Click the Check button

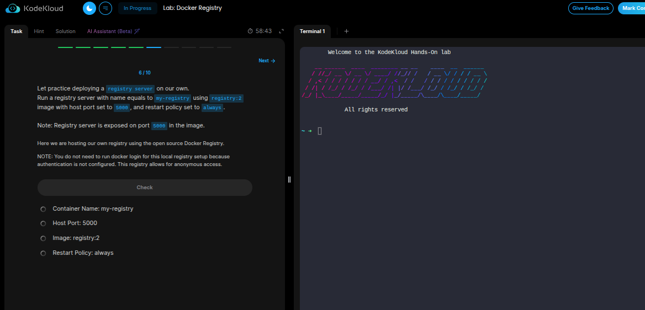[x=145, y=188]
